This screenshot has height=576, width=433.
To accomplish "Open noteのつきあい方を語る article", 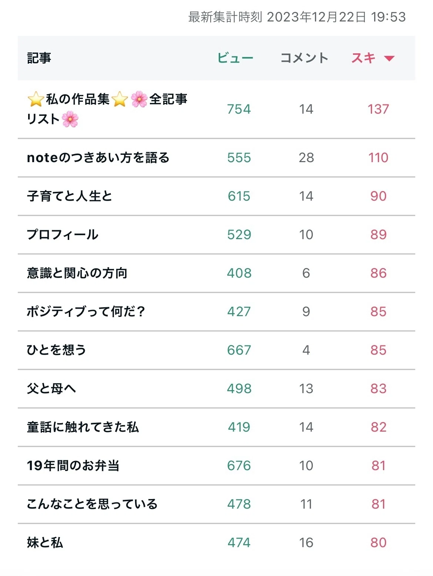I will point(98,158).
